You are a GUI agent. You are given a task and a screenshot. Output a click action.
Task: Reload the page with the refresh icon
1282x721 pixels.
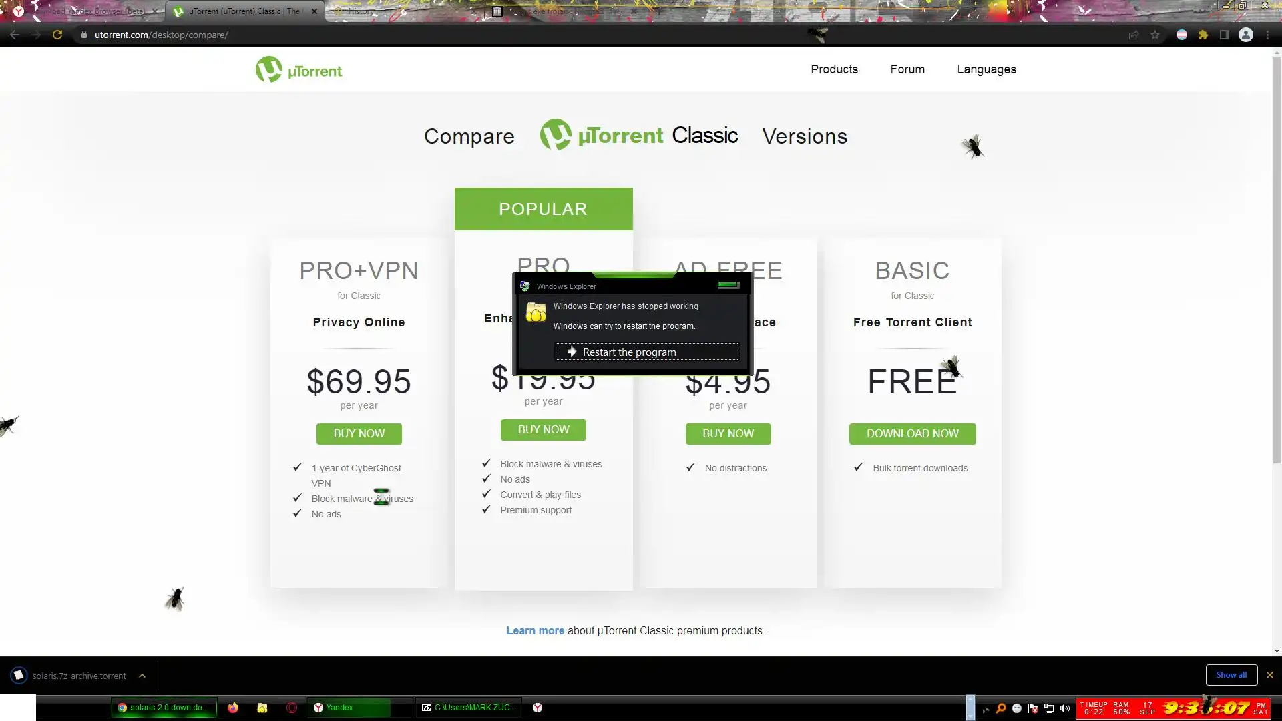click(x=57, y=35)
